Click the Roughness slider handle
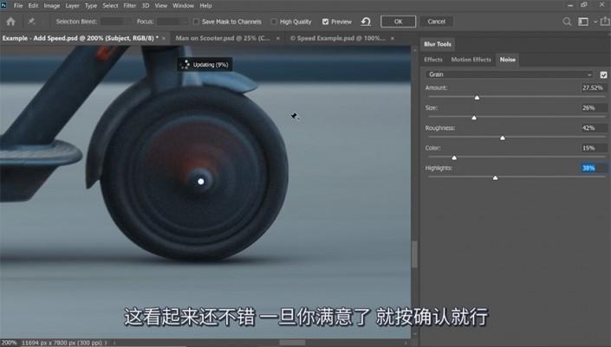The image size is (611, 347). point(503,138)
